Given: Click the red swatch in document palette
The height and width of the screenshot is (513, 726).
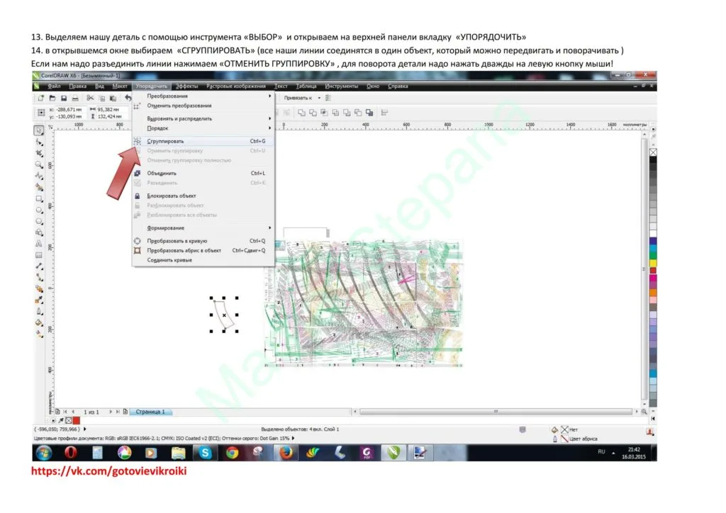Looking at the screenshot, I should (x=77, y=420).
